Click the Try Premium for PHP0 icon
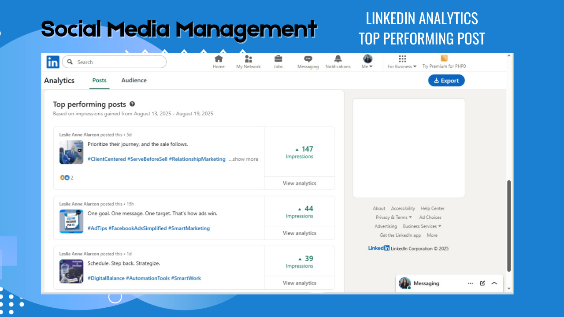 (444, 58)
